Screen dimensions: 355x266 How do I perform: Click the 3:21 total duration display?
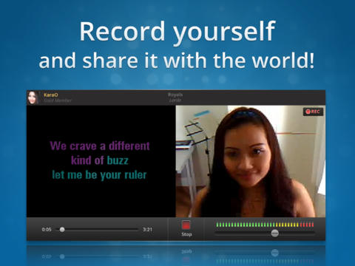click(x=147, y=230)
